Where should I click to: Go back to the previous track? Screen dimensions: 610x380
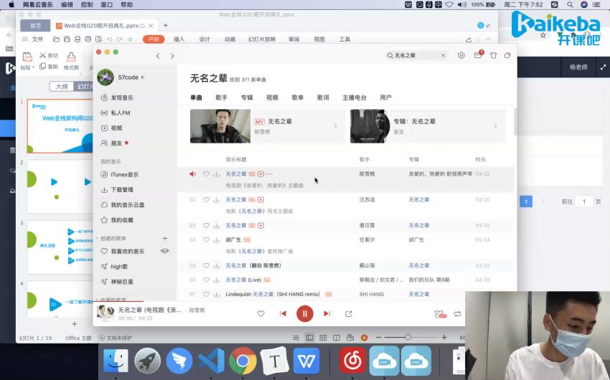pos(283,313)
